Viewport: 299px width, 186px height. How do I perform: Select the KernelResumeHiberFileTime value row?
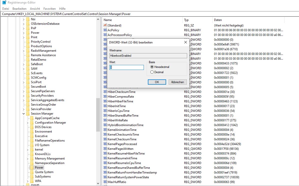126,153
